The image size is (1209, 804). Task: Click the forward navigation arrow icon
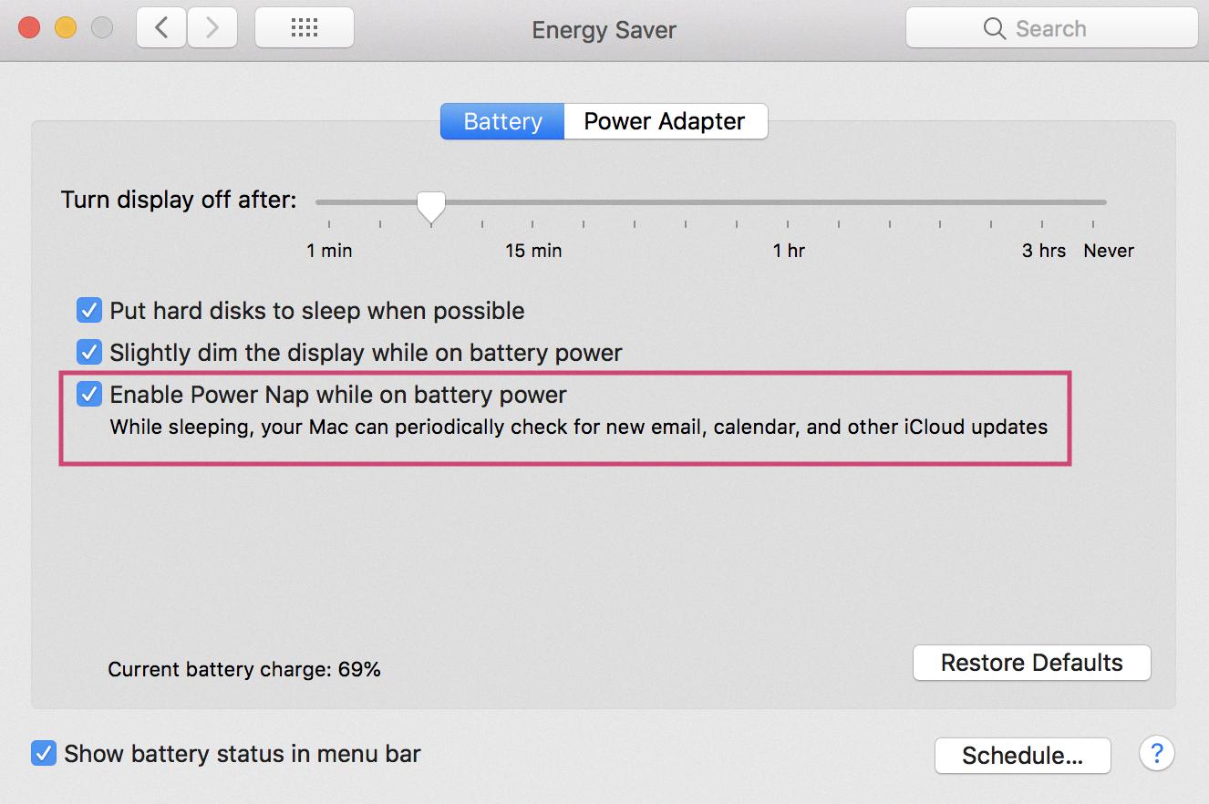[212, 27]
